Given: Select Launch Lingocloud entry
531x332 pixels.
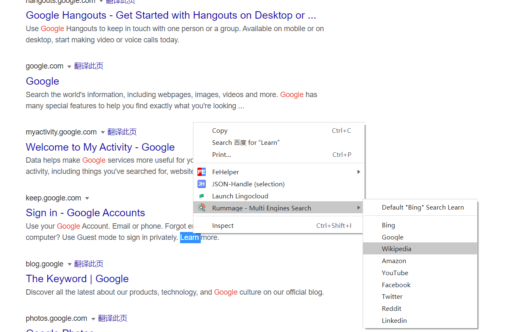Looking at the screenshot, I should click(x=279, y=196).
